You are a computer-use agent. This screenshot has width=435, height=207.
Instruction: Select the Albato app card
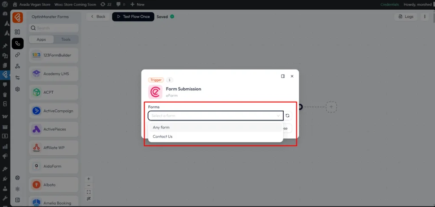54,185
